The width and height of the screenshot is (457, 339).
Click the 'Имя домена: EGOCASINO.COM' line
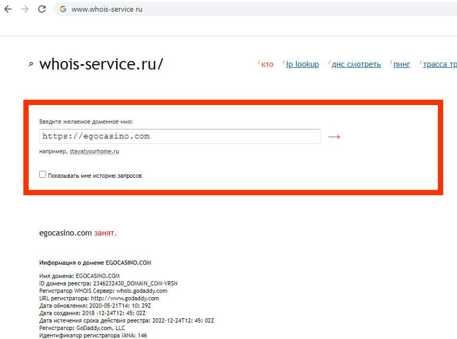pos(80,276)
